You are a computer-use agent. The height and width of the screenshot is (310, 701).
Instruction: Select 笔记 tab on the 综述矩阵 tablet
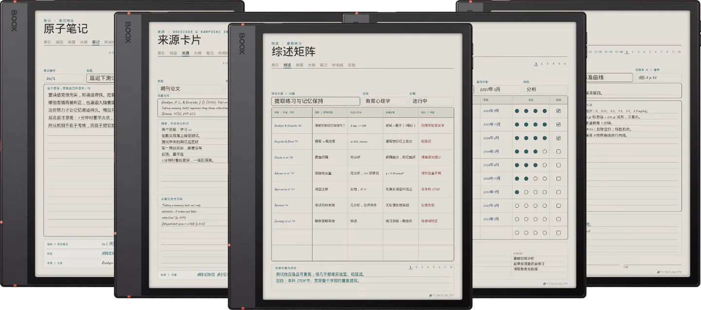(x=324, y=65)
